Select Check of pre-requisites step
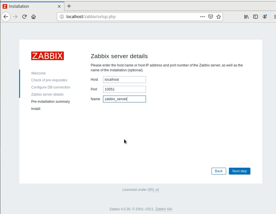This screenshot has height=214, width=276. pyautogui.click(x=49, y=80)
